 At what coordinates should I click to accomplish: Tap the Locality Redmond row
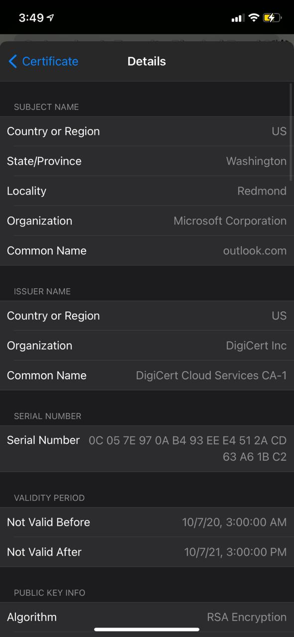click(147, 191)
